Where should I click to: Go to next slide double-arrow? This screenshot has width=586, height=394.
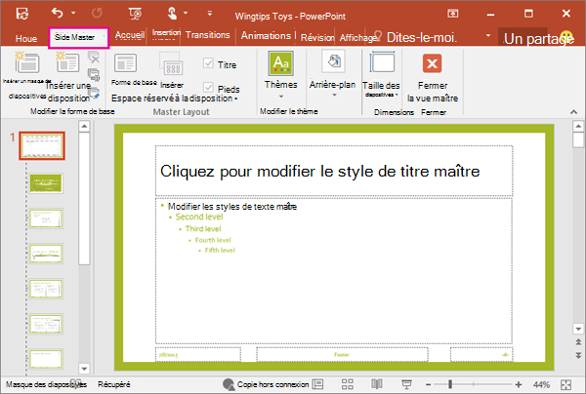[578, 355]
